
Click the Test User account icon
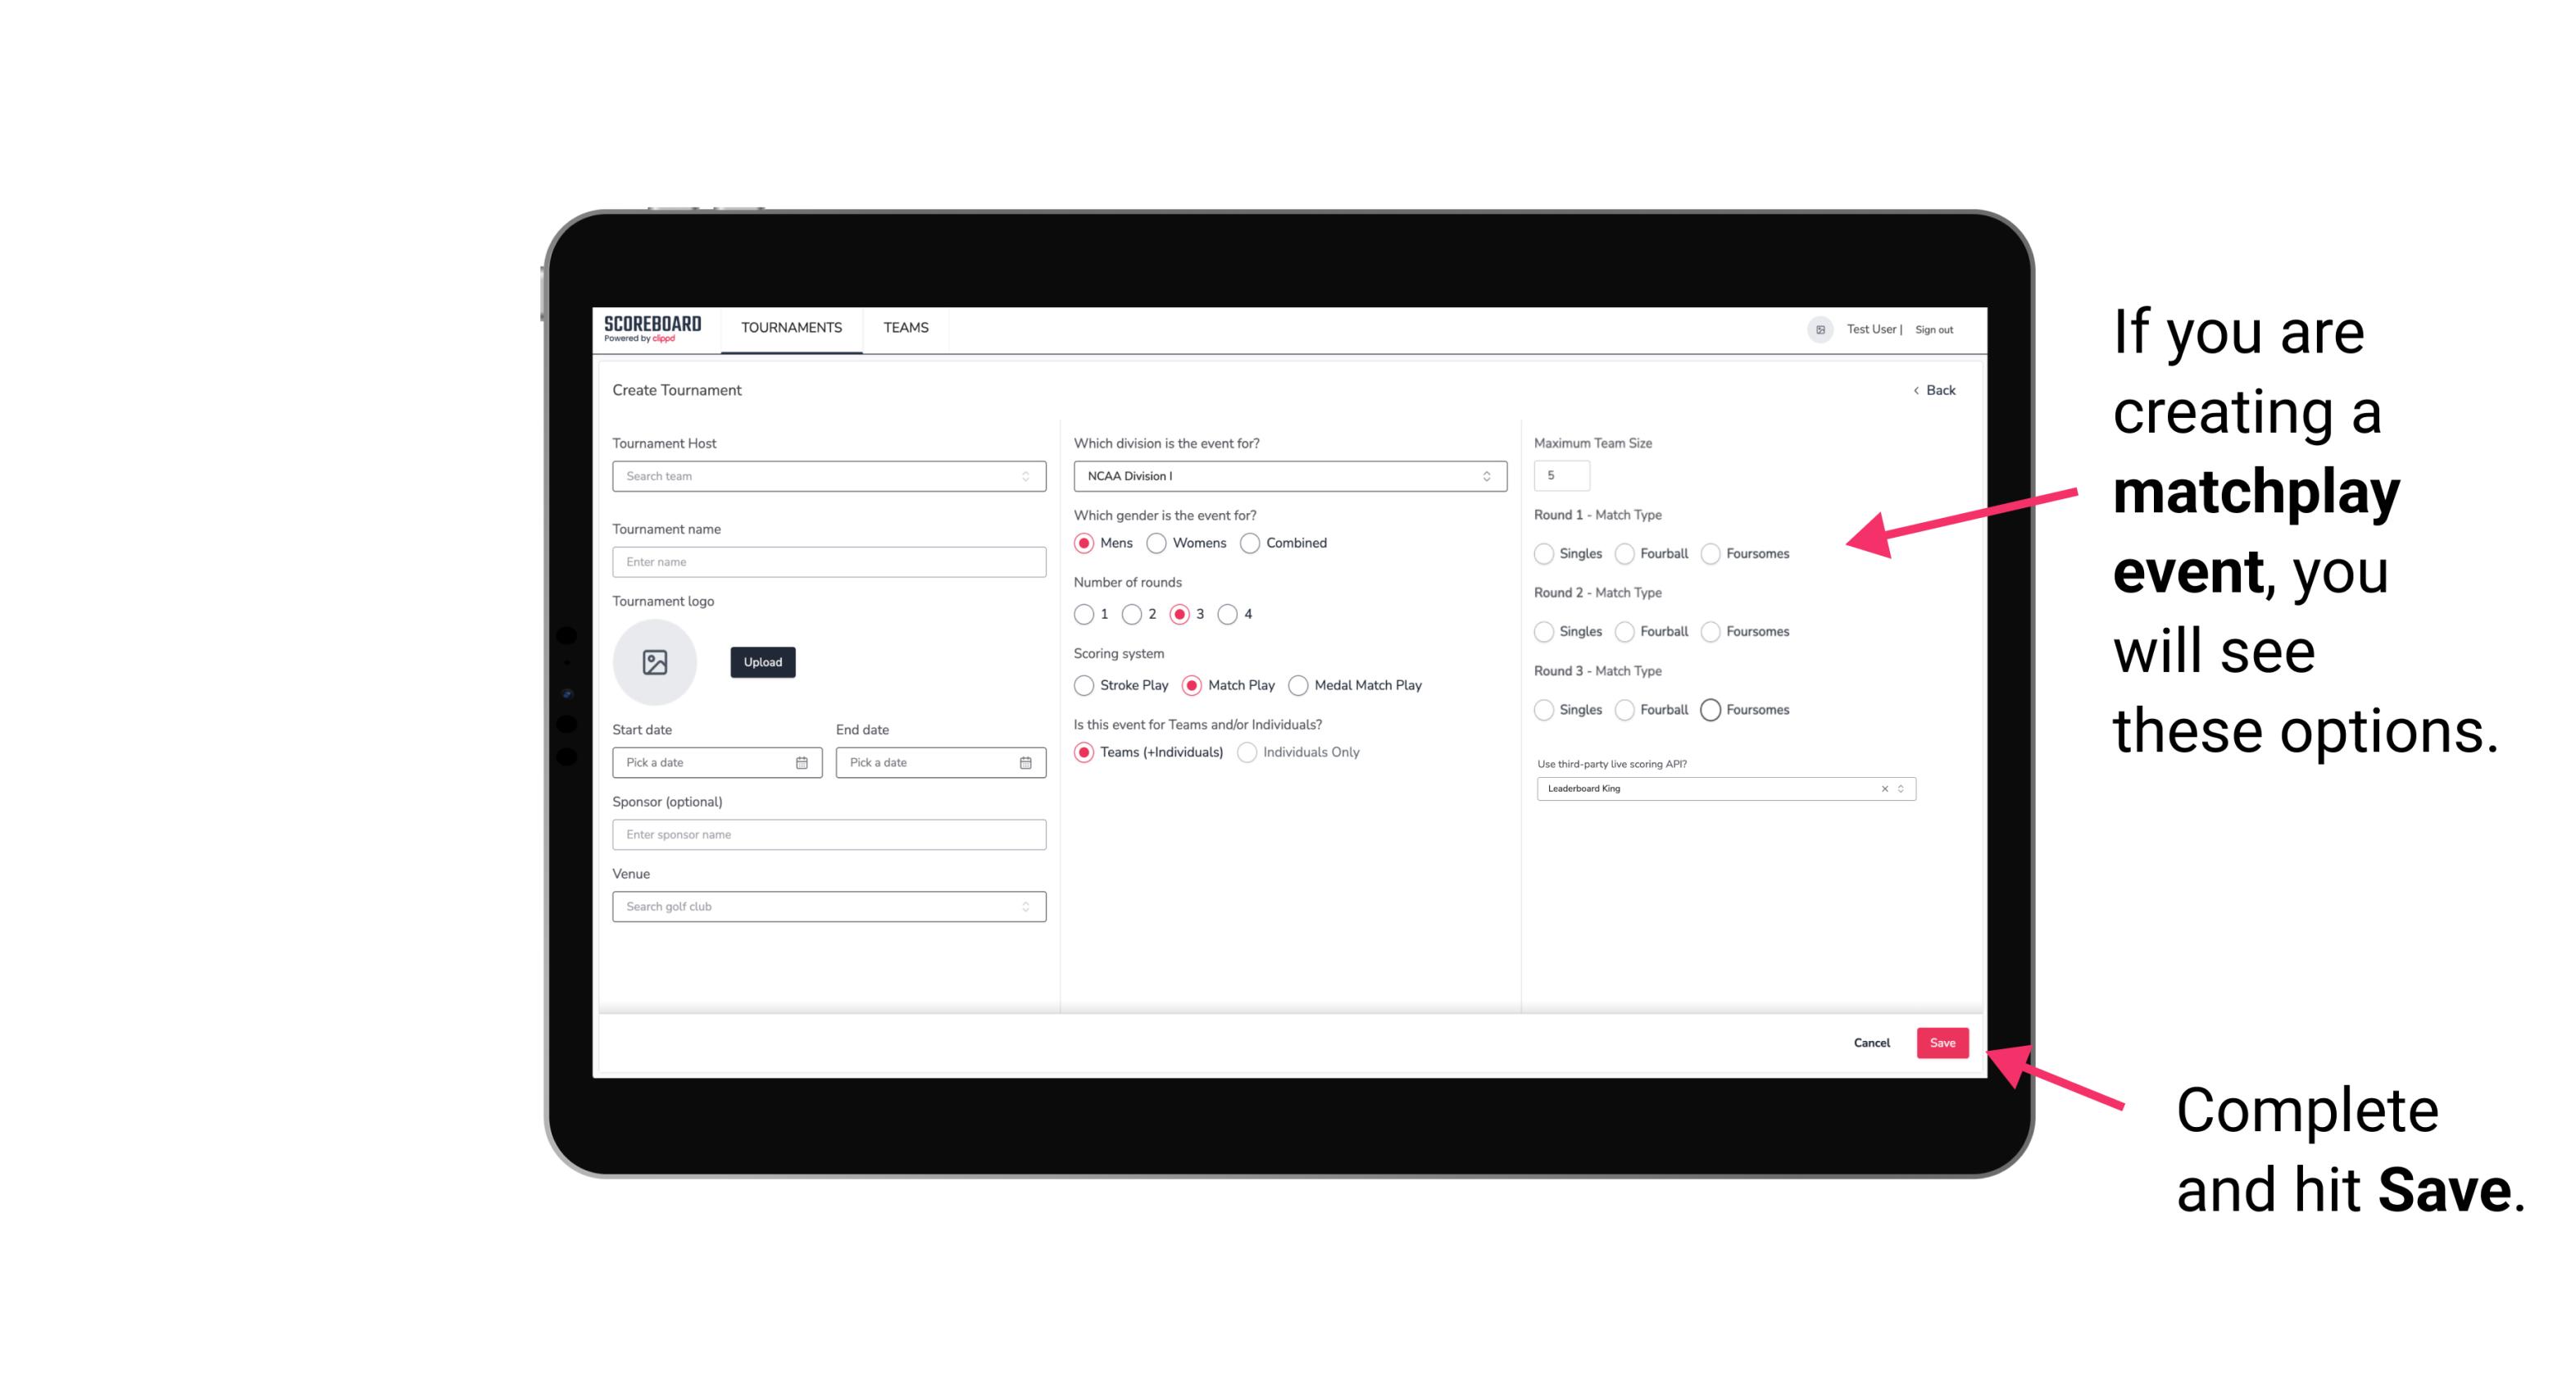[x=1819, y=328]
